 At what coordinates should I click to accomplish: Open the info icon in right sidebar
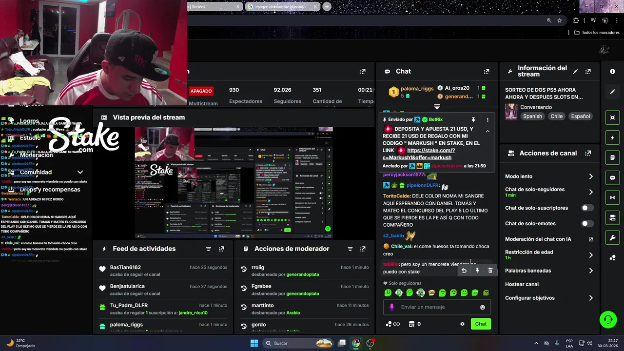coord(612,71)
